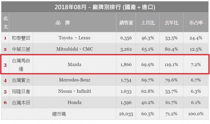This screenshot has height=124, width=210.
Task: Select the 去年比 column header
Action: coord(171,22)
